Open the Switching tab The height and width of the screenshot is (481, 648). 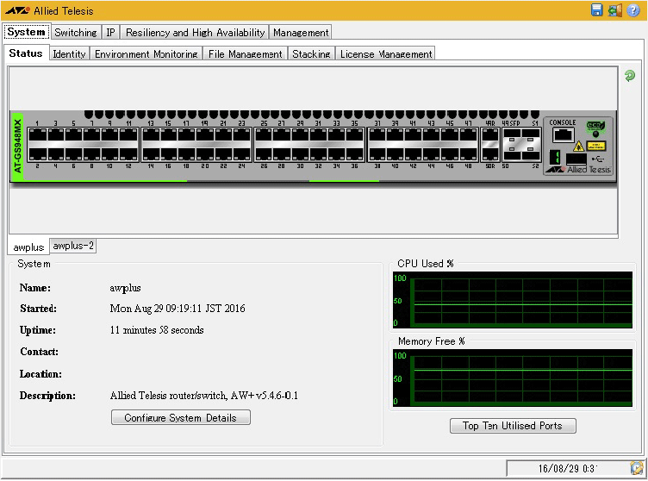(x=75, y=32)
